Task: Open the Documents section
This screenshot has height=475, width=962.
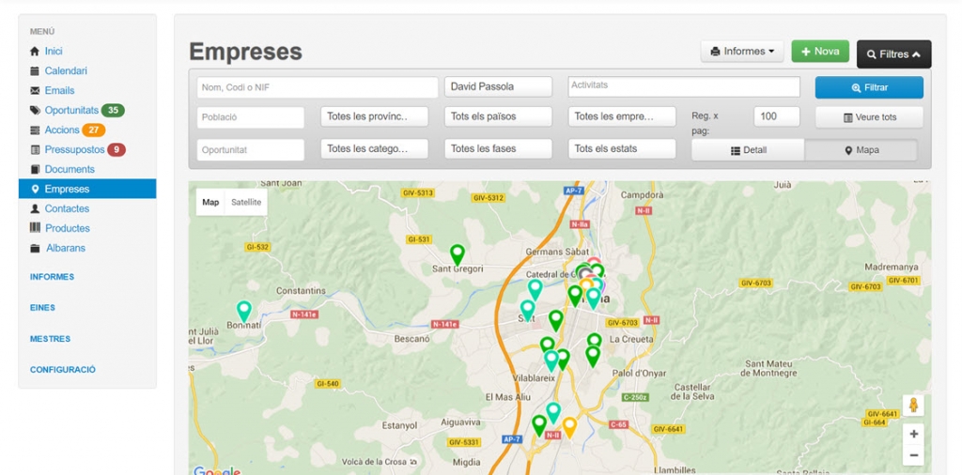Action: 70,169
